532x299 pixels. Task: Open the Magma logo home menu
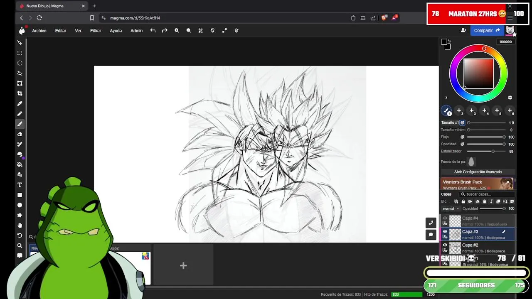22,30
